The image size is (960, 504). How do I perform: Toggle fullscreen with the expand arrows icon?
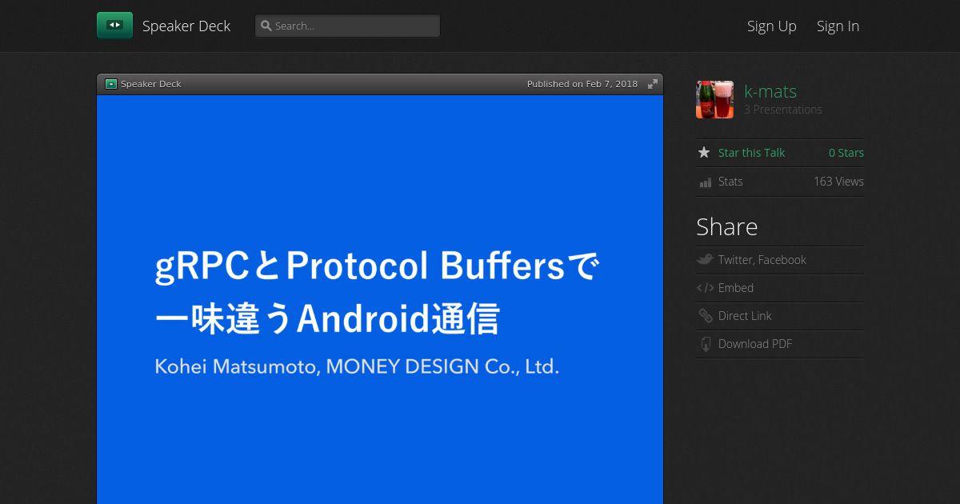[x=653, y=84]
